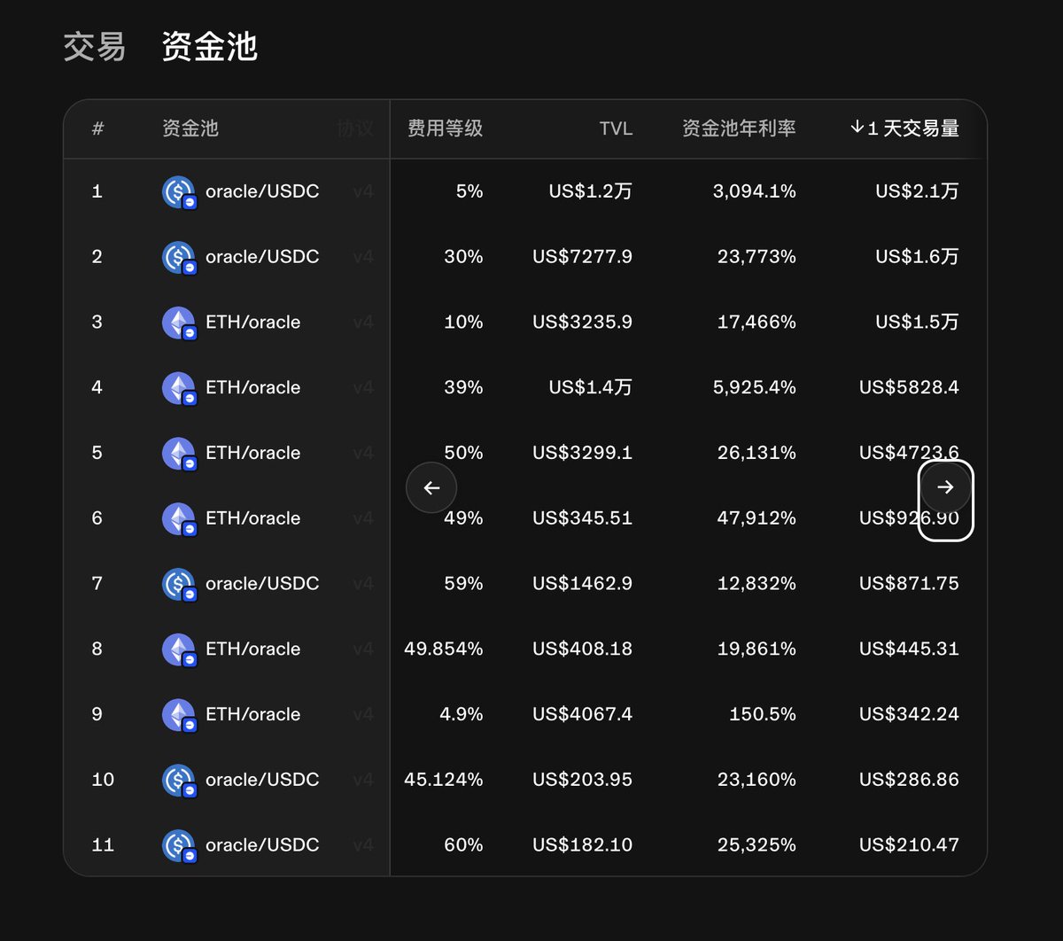The image size is (1063, 941).
Task: Switch to the 交易 tab
Action: pos(93,47)
